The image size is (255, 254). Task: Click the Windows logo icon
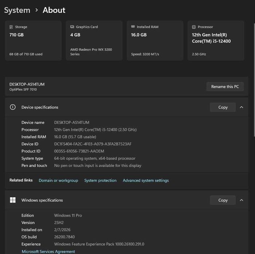tap(13, 200)
